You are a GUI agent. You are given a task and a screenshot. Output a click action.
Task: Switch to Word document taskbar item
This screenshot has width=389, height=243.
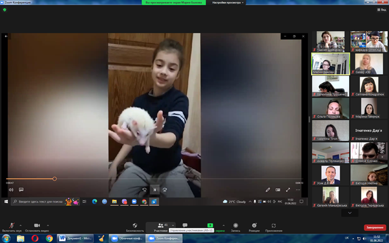(75, 239)
